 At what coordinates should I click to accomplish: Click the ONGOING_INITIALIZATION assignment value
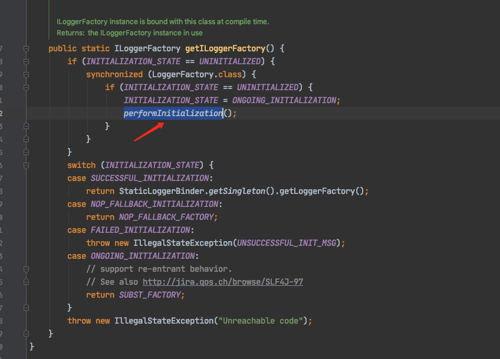point(285,100)
